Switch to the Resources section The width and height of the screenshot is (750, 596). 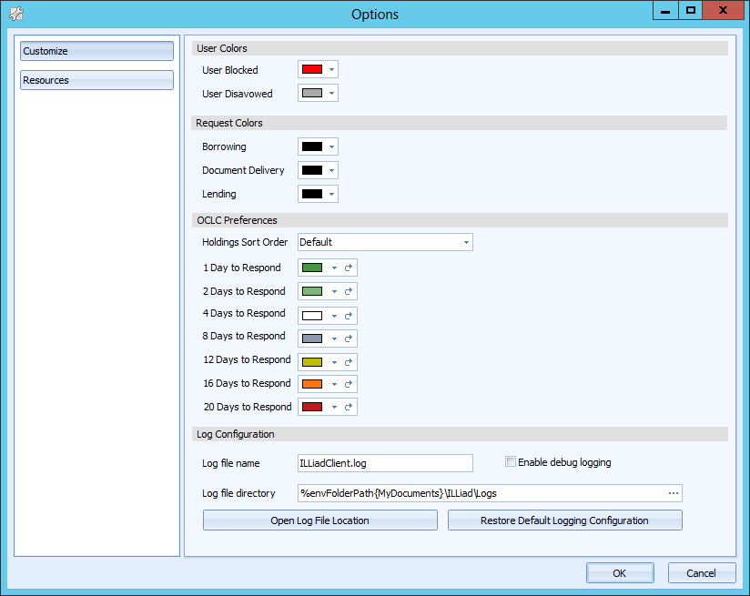click(96, 80)
